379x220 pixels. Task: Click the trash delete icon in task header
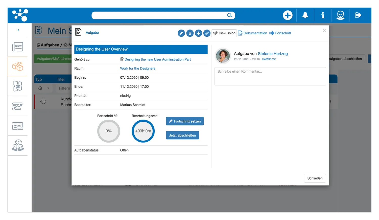[190, 33]
